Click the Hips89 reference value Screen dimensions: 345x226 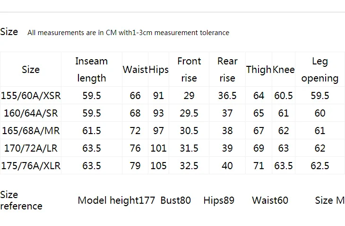[219, 200]
